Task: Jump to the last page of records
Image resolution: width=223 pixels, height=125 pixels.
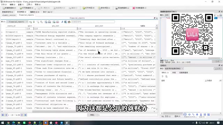Action: 25,115
